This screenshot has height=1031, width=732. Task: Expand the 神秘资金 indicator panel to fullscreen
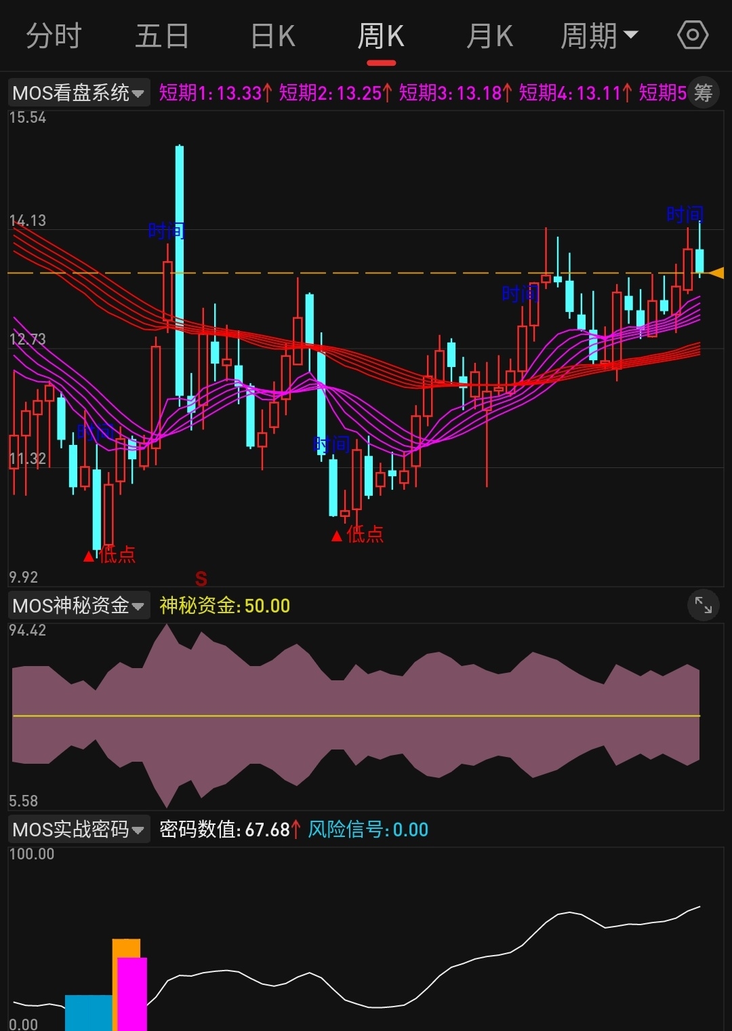(x=704, y=605)
